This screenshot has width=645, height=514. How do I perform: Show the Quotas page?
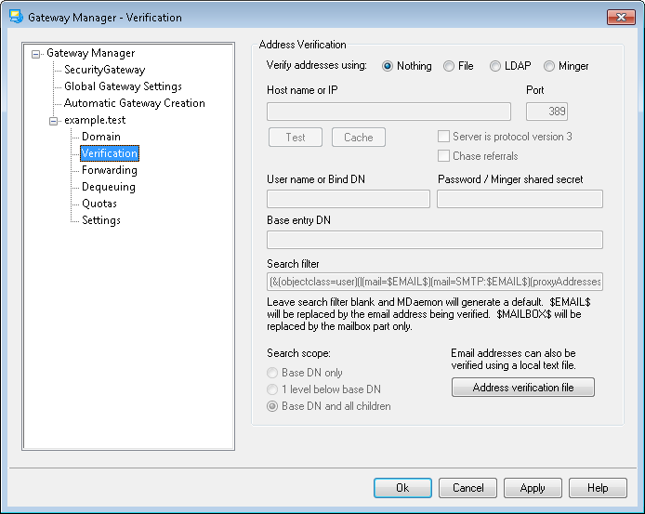click(99, 204)
